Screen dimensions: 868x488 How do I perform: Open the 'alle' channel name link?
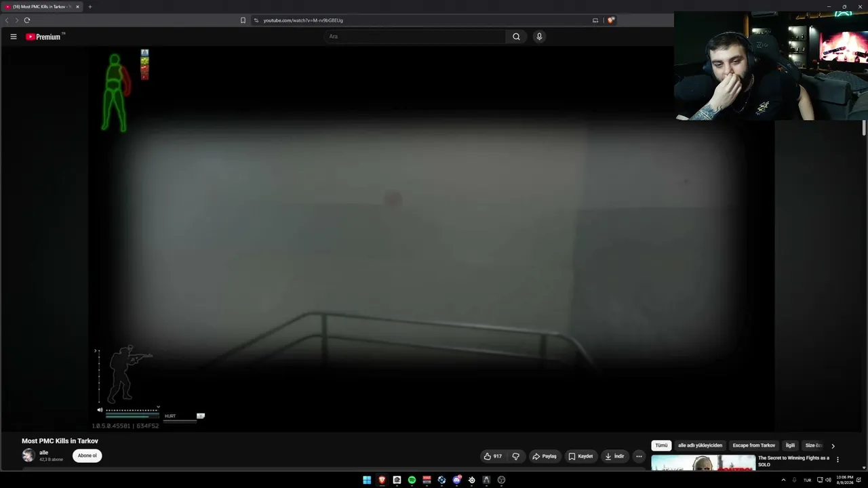43,453
